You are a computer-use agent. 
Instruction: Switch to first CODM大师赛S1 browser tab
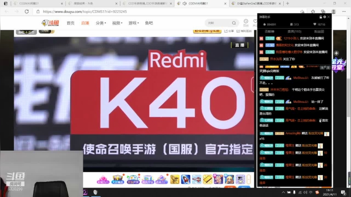click(38, 3)
